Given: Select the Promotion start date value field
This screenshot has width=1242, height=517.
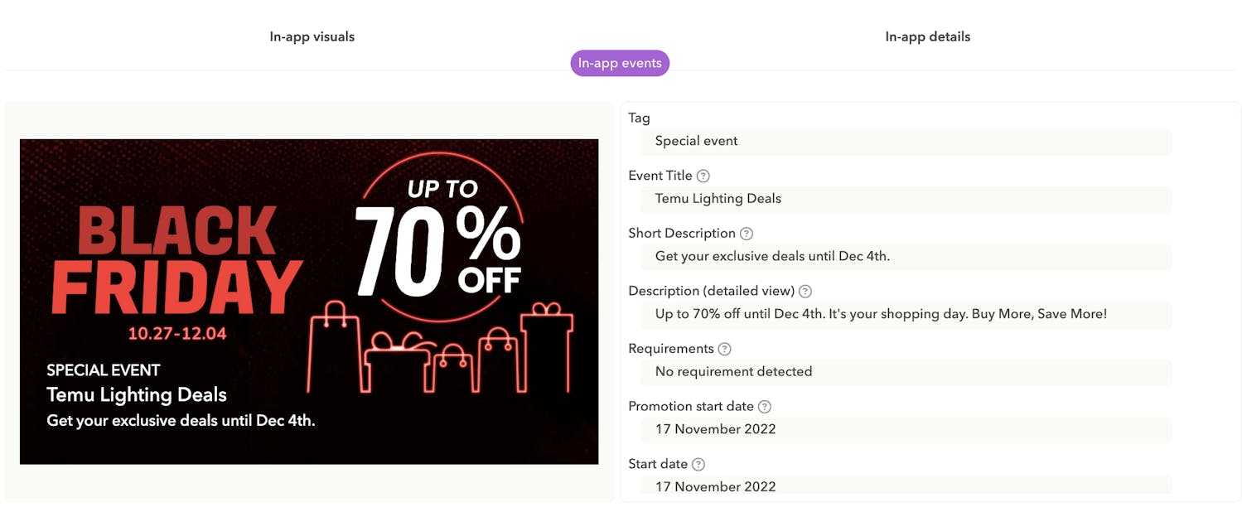Looking at the screenshot, I should (906, 429).
